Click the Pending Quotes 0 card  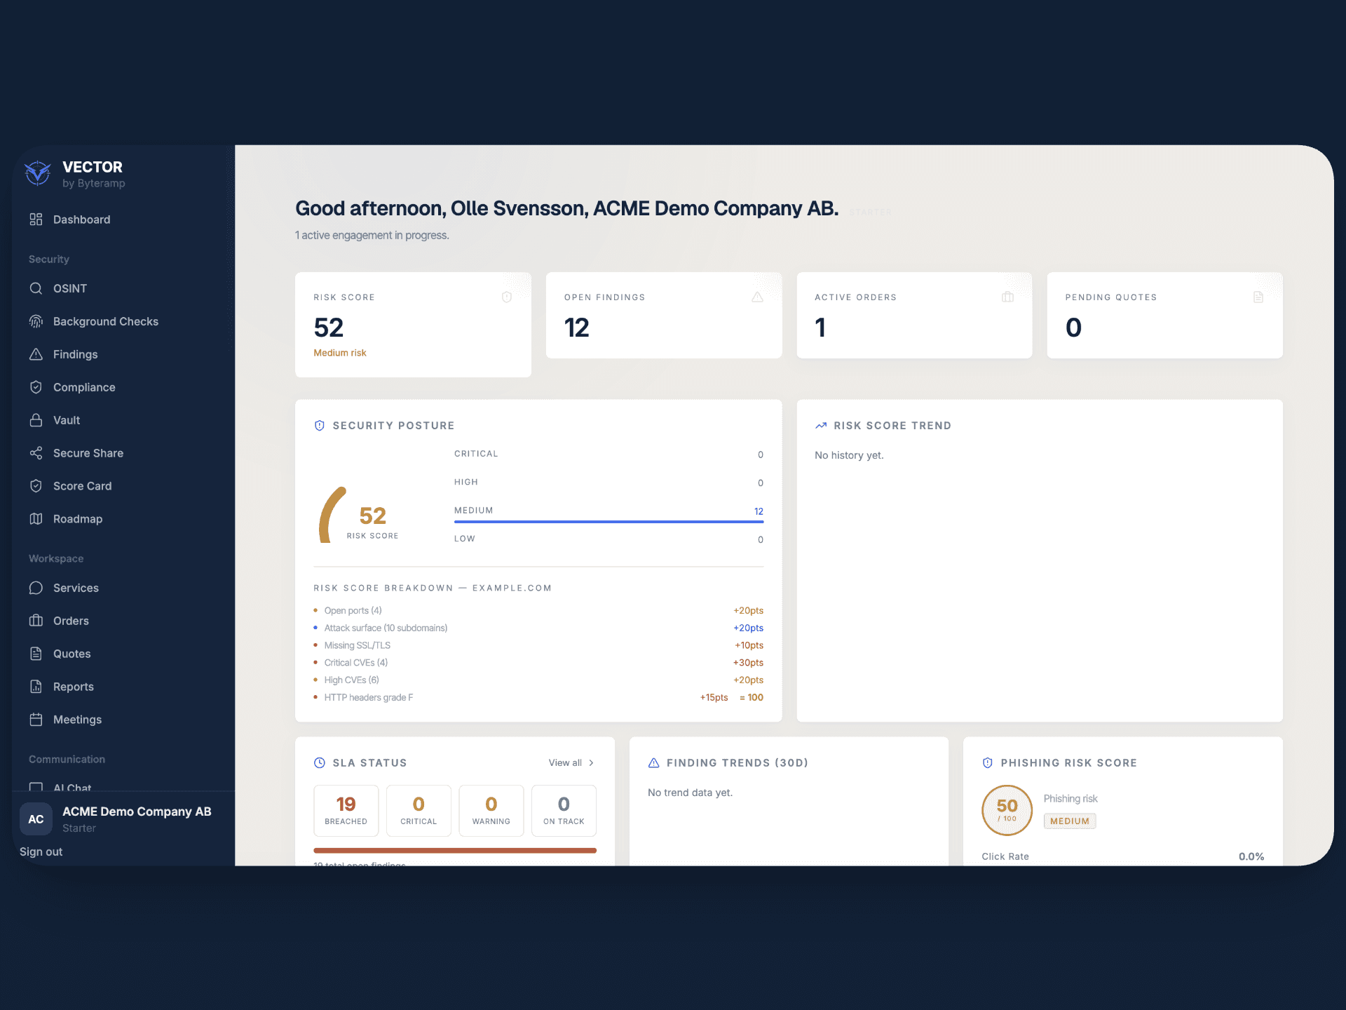[x=1164, y=316]
